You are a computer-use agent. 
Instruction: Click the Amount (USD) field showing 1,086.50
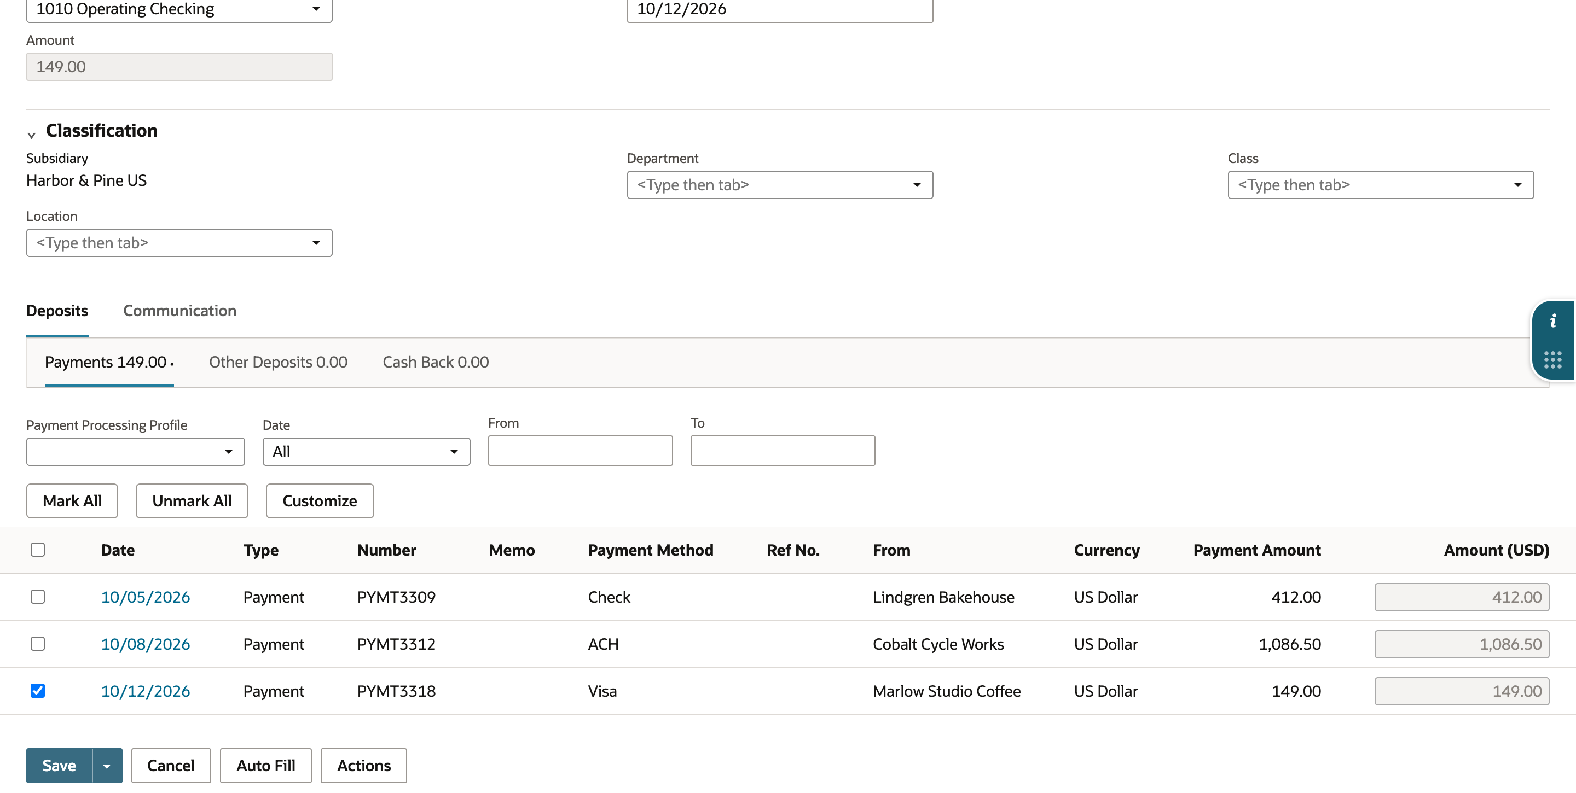(1462, 644)
